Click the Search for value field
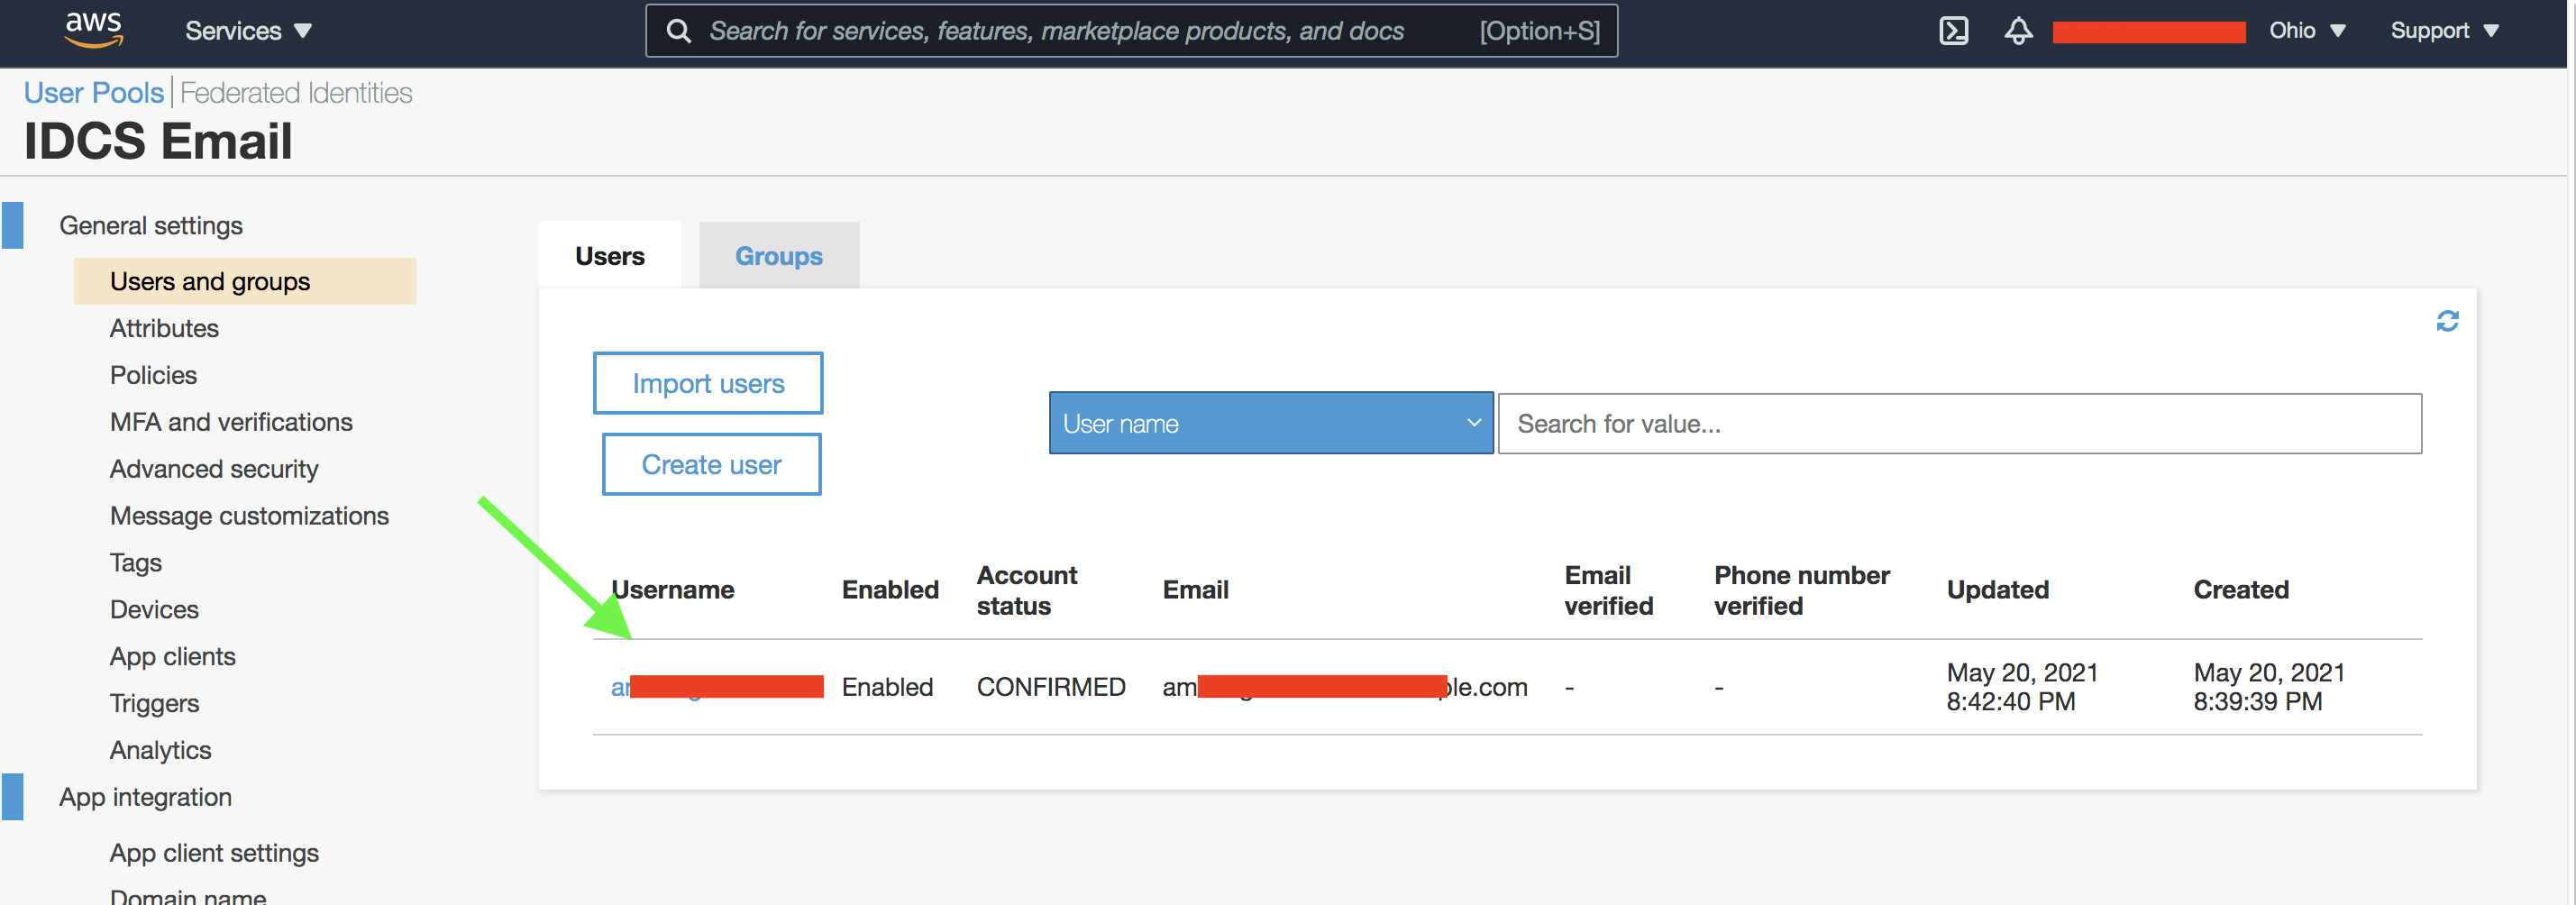The image size is (2576, 905). coord(1958,424)
